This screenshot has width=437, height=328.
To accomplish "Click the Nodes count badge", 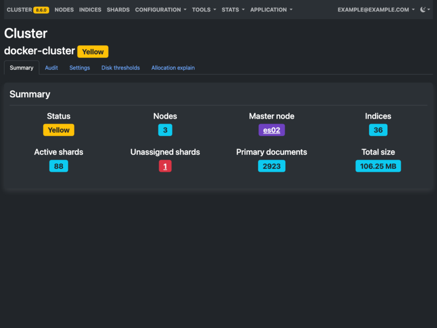I will pyautogui.click(x=165, y=130).
